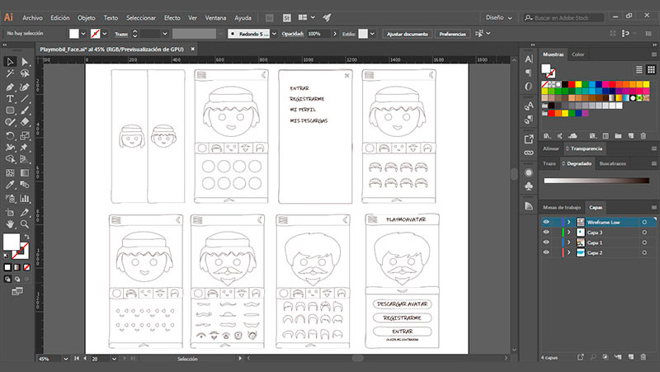Screen dimensions: 660x372
Task: Hide the Wireframe Low layer
Action: click(x=546, y=222)
